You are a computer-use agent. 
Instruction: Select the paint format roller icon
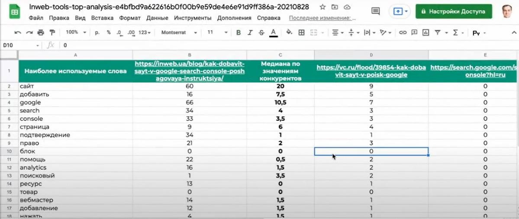tap(52, 33)
